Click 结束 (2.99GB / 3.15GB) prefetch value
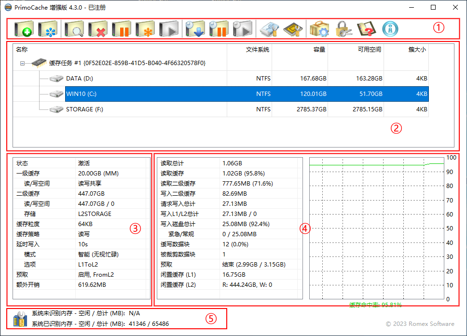This screenshot has width=467, height=336. pyautogui.click(x=254, y=265)
